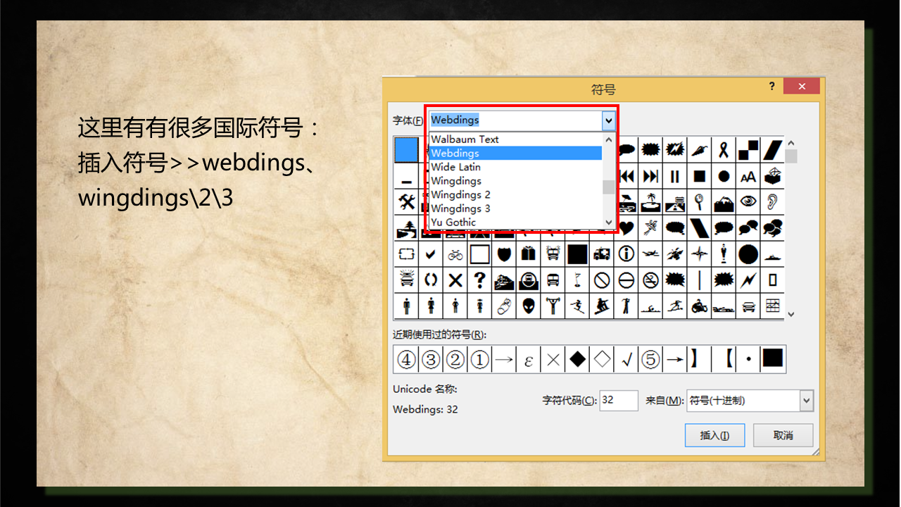The height and width of the screenshot is (507, 901).
Task: Pick the chili pepper symbol
Action: tap(700, 150)
